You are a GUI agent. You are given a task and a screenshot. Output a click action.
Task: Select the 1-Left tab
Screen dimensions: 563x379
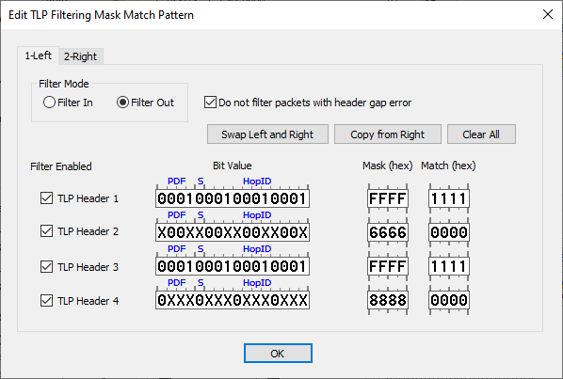click(38, 55)
